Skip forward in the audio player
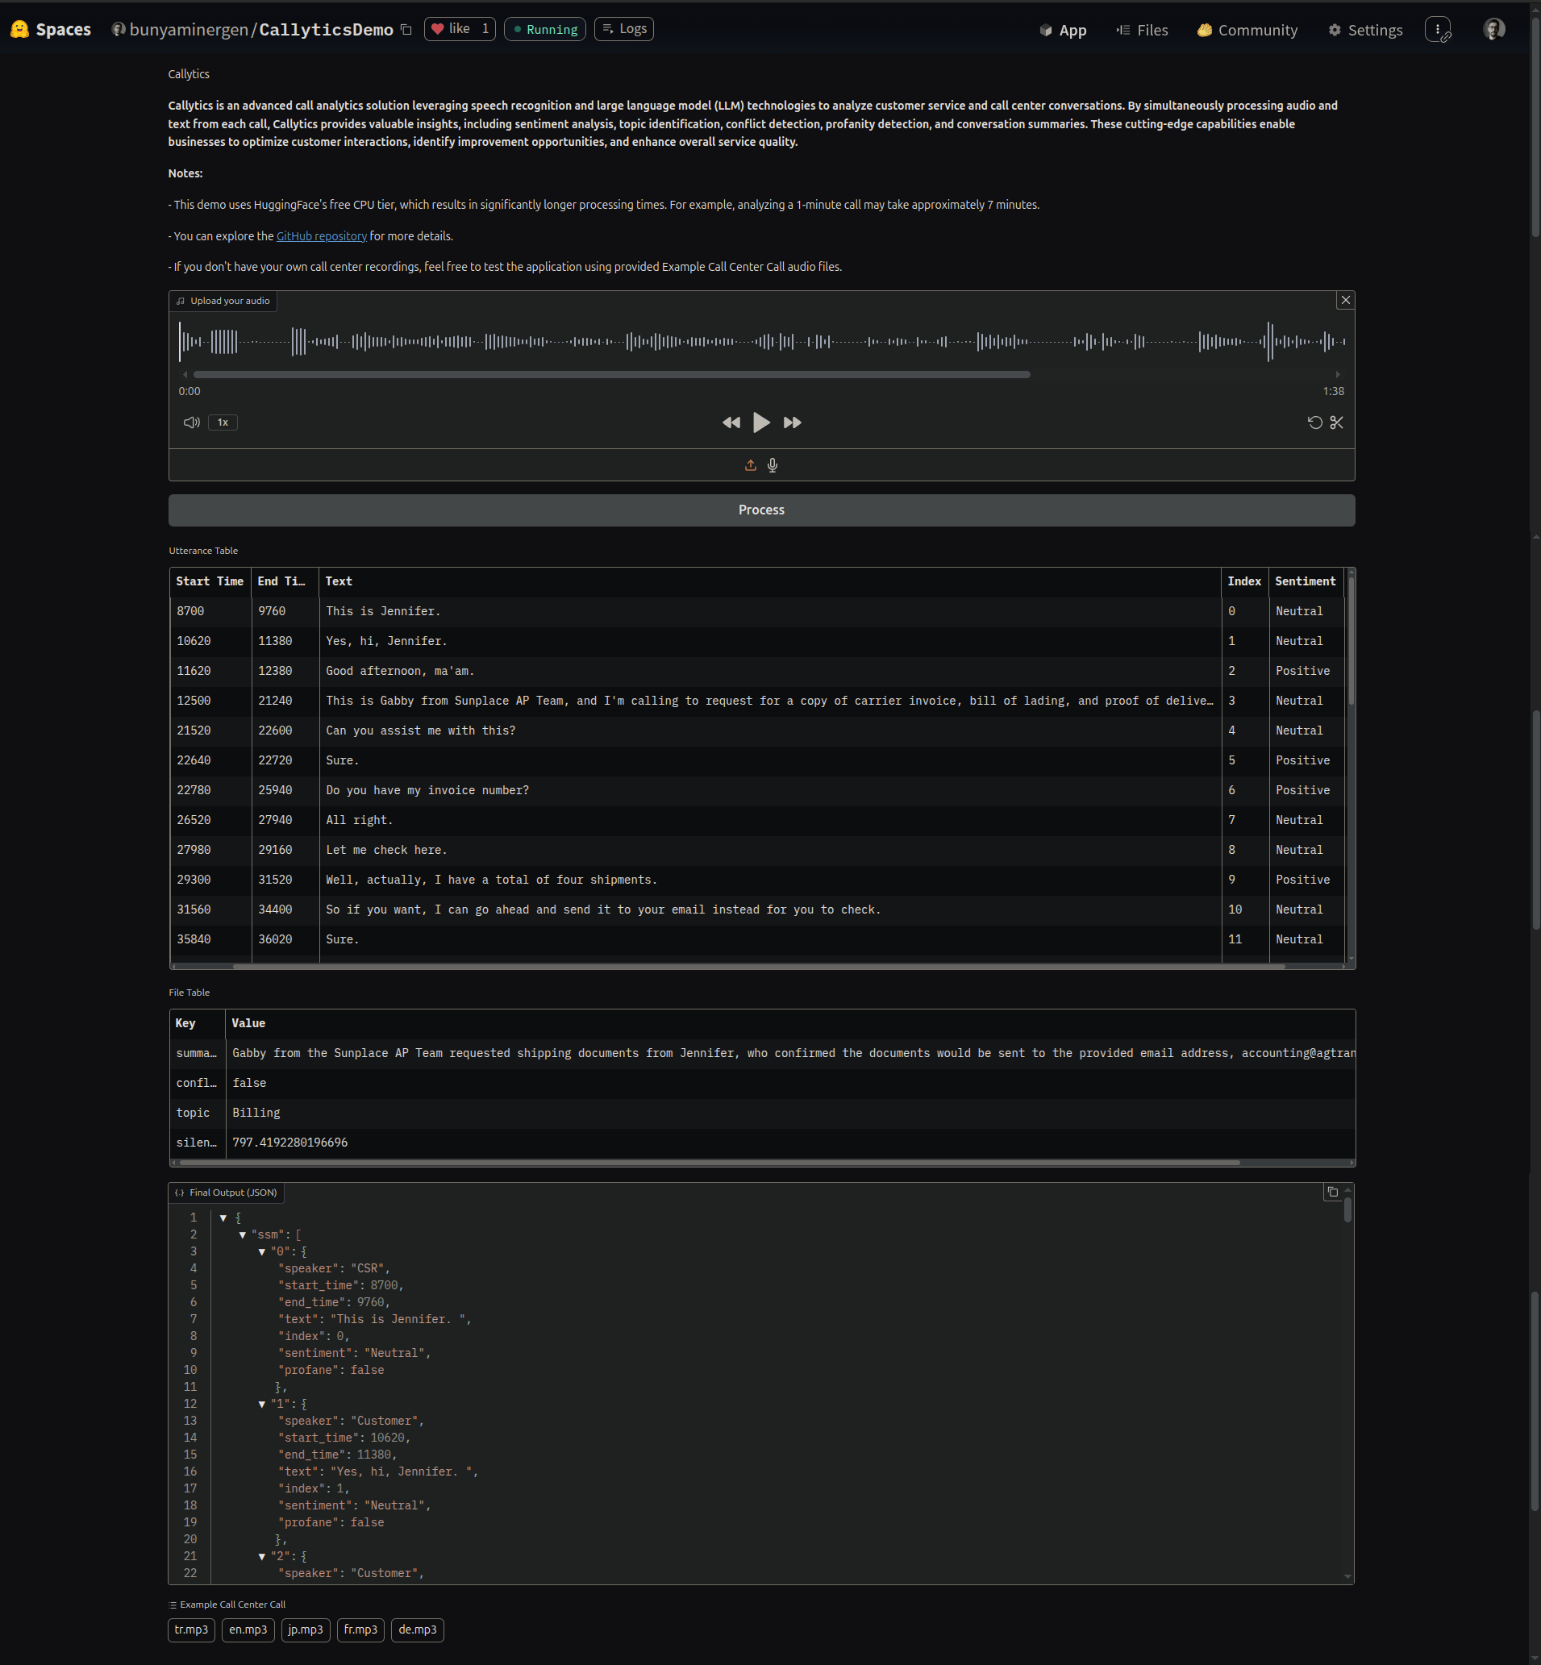The image size is (1541, 1665). tap(792, 422)
